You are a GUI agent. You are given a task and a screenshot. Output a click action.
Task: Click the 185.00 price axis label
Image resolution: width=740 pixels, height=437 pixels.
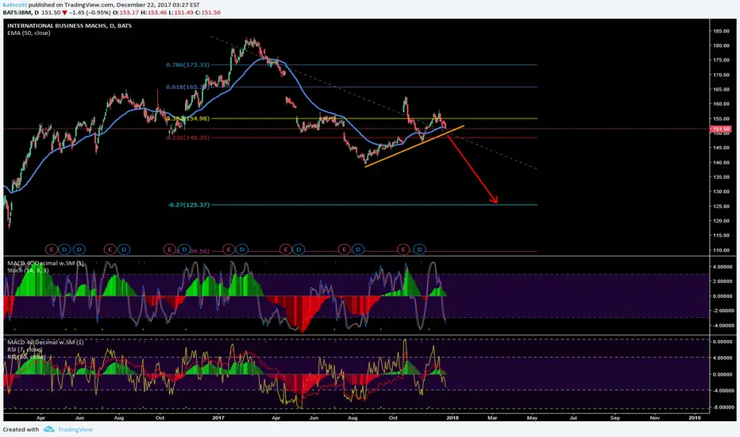721,31
